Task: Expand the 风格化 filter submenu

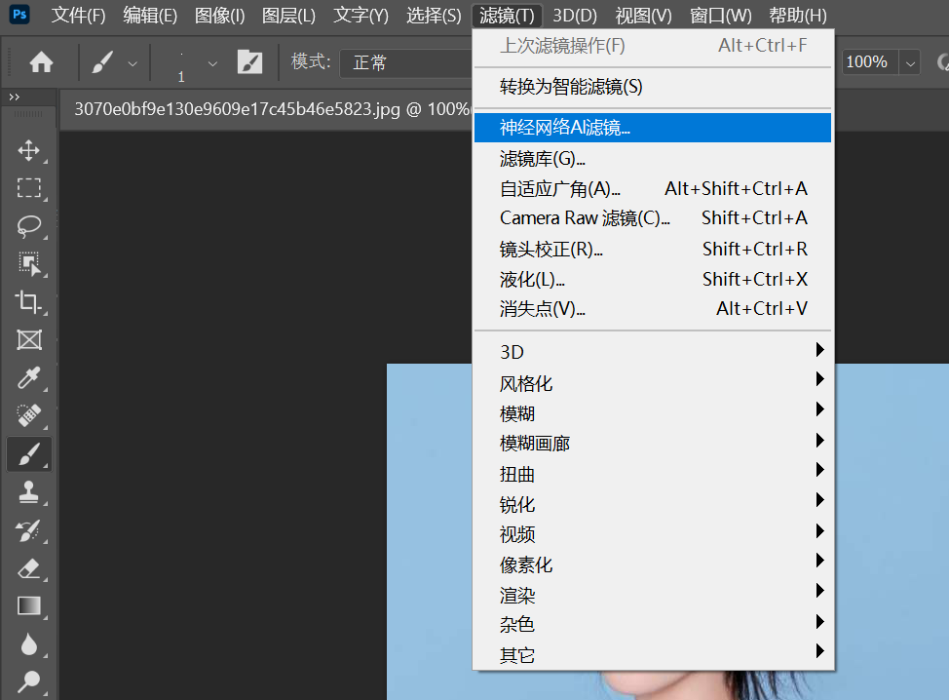Action: [x=653, y=383]
